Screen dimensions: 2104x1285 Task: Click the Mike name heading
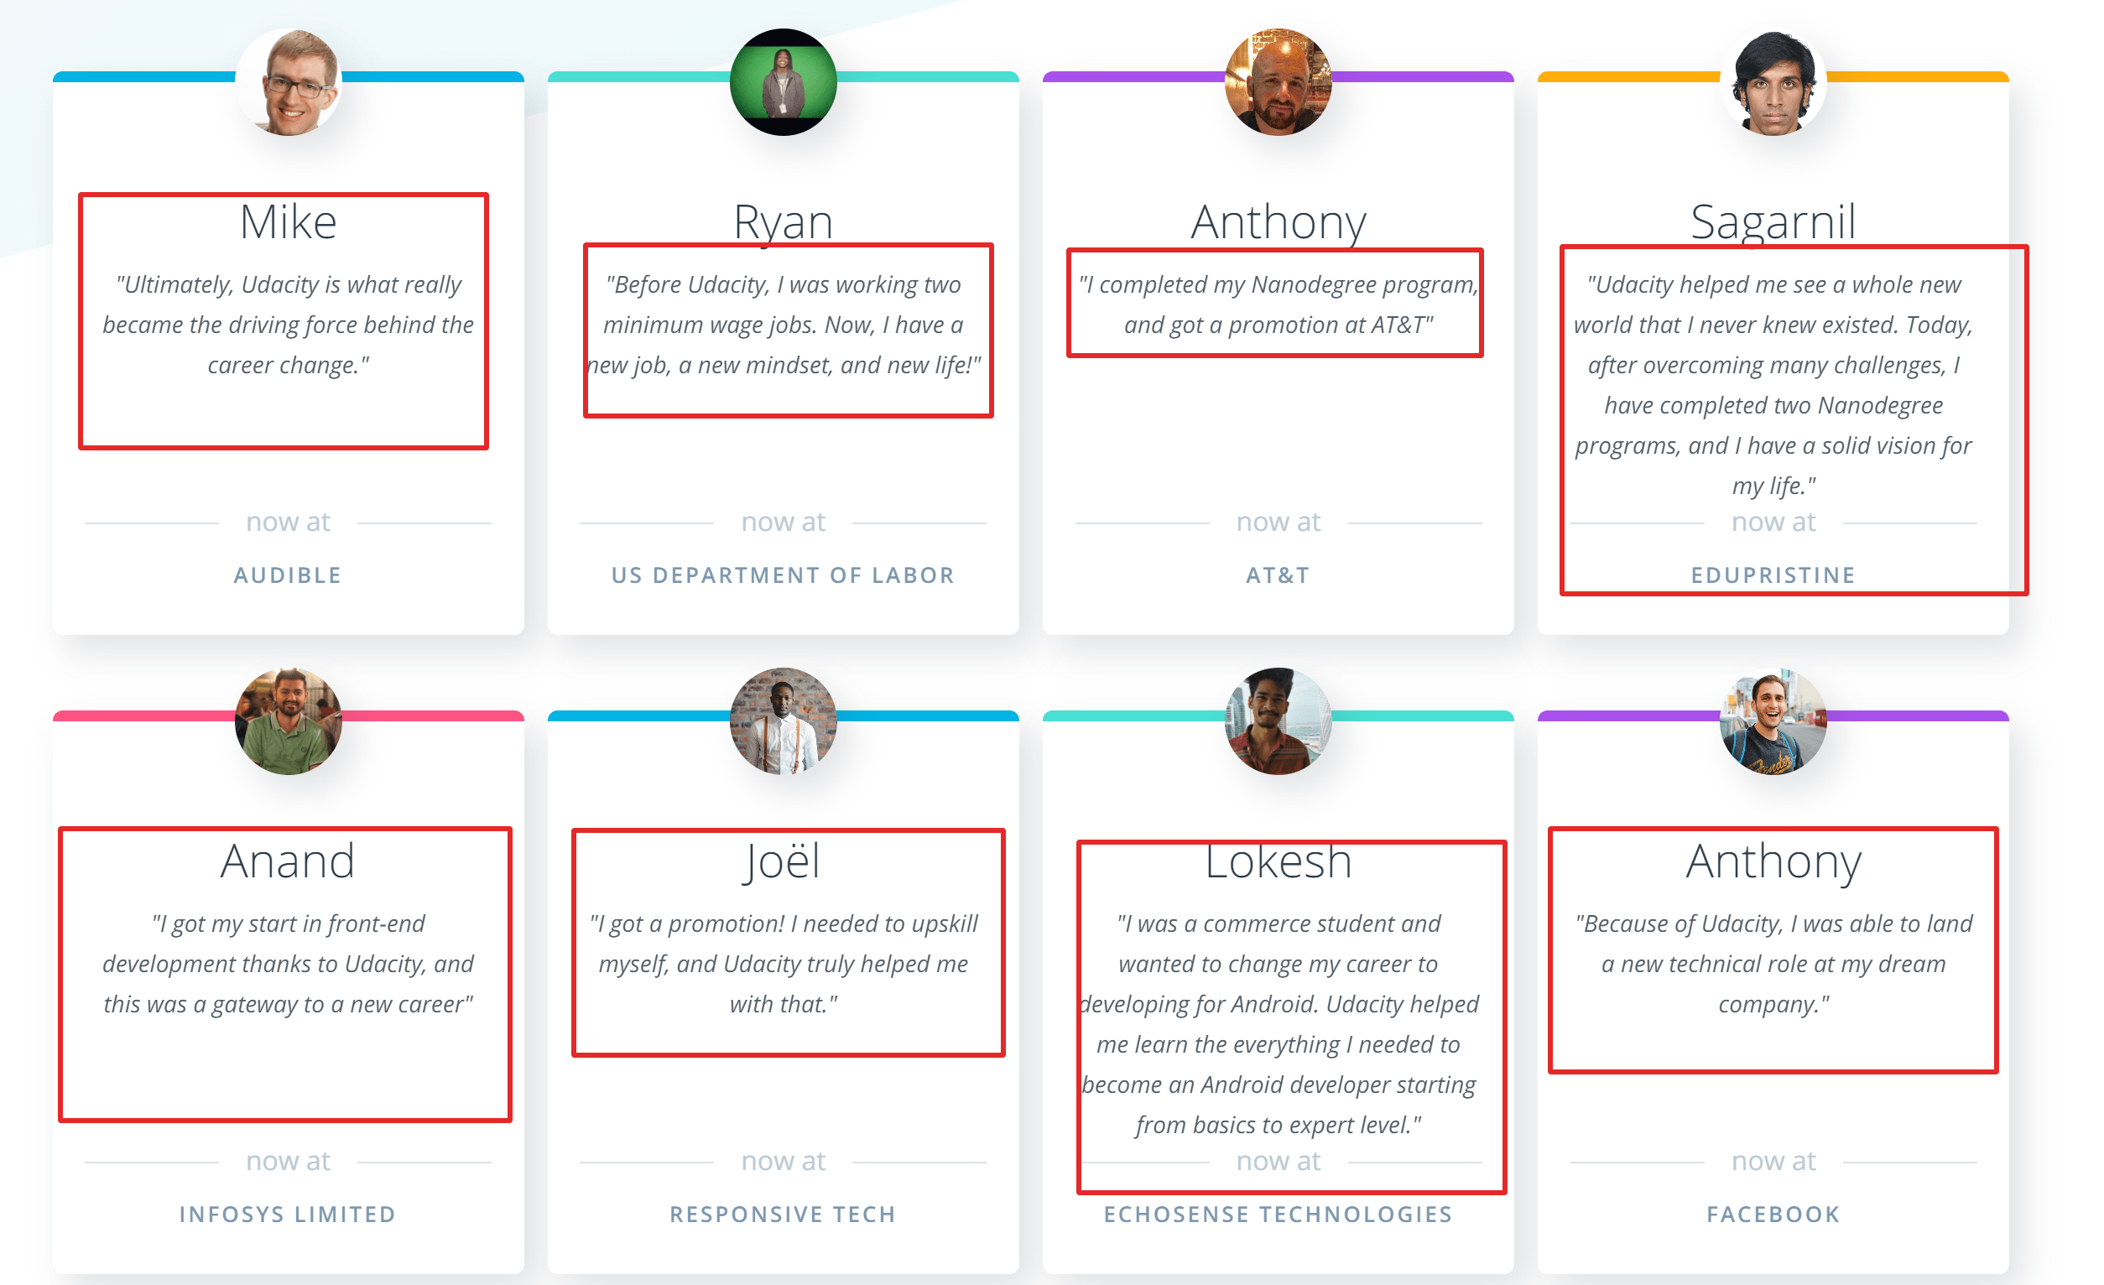(289, 222)
